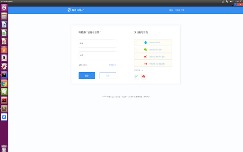Open the multi-platform download link in header
This screenshot has width=243, height=152.
click(180, 10)
